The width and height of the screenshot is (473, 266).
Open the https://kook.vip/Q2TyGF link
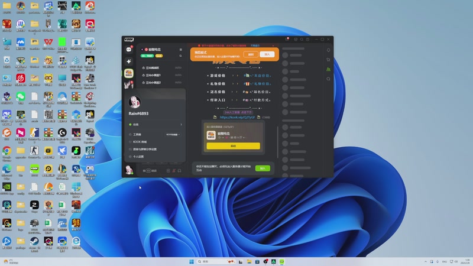(x=237, y=117)
